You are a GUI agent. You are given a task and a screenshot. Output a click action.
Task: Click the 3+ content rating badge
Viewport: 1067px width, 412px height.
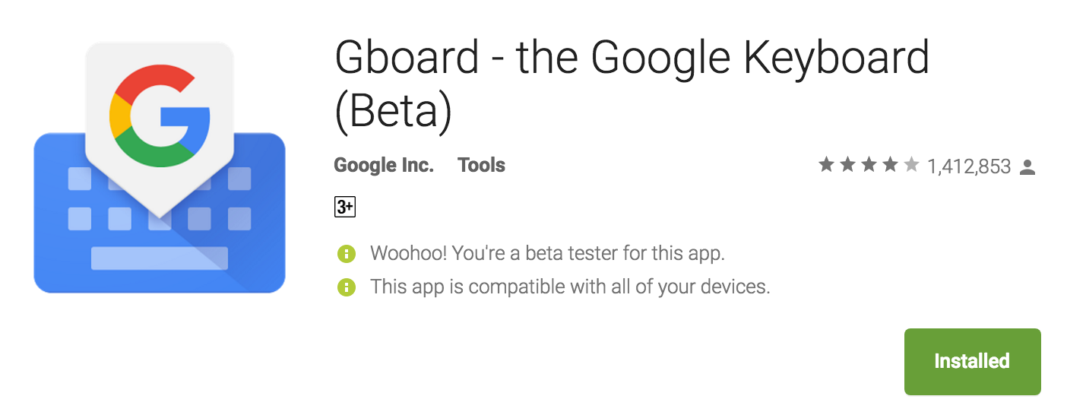345,207
